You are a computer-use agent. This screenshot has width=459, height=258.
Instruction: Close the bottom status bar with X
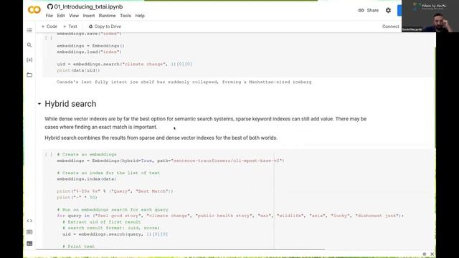click(x=432, y=254)
